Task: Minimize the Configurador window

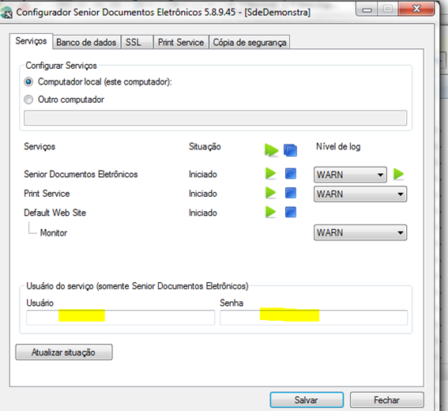Action: coord(367,10)
